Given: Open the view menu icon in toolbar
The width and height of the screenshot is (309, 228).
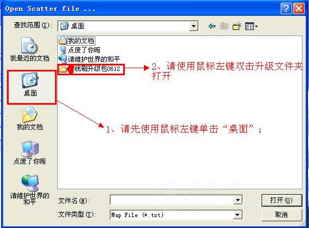Looking at the screenshot, I should point(251,26).
